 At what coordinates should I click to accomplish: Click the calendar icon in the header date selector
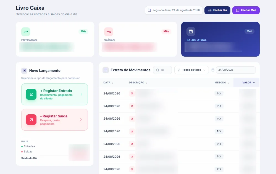point(149,10)
